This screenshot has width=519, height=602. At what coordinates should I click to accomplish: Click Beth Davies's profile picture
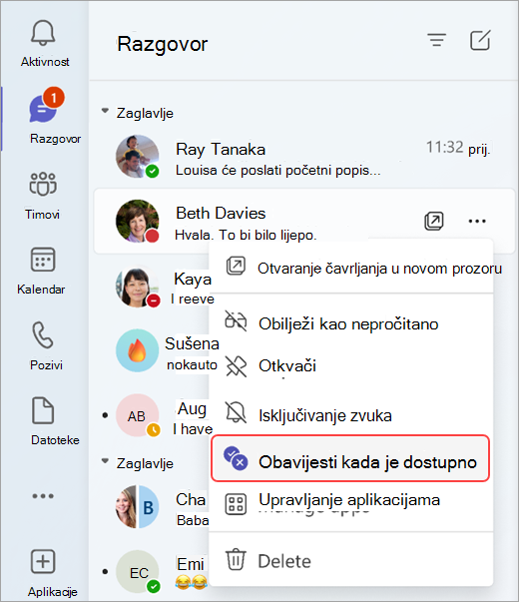(137, 221)
